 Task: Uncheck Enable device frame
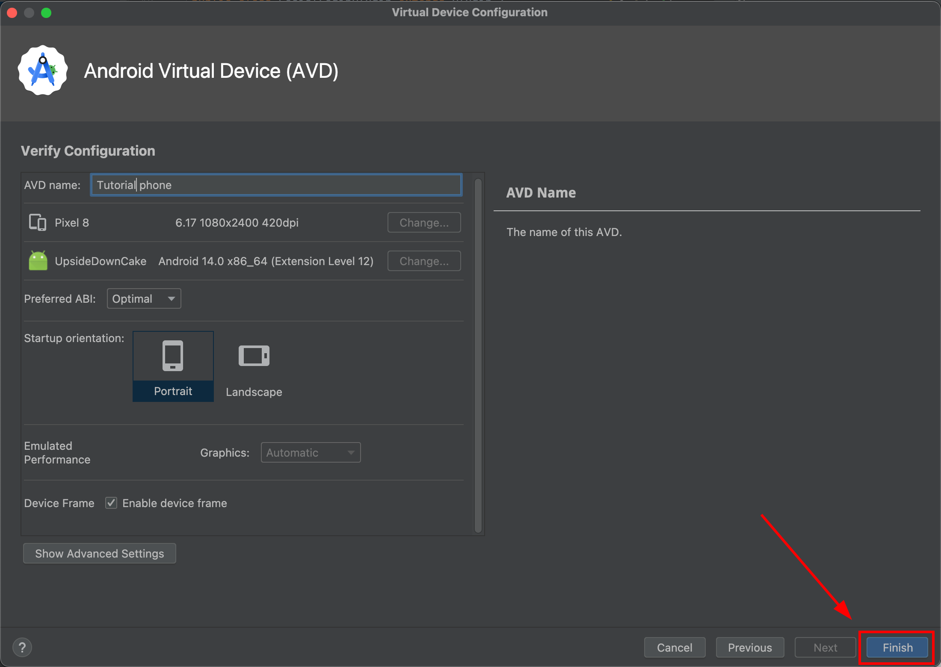(111, 503)
